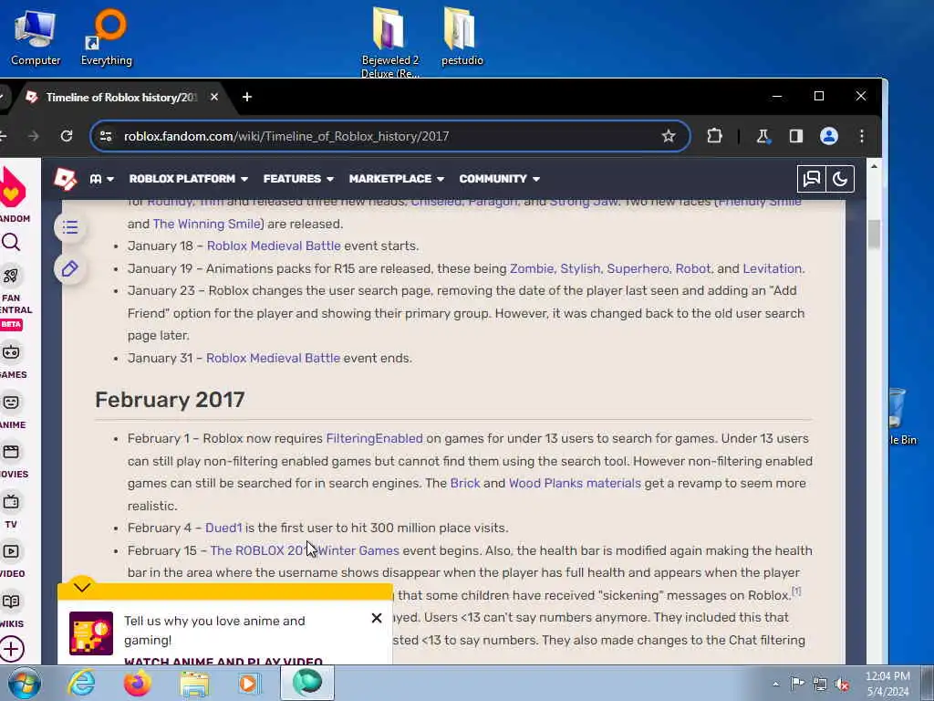Click the page vertical scrollbar thumb
This screenshot has height=701, width=934.
point(874,235)
